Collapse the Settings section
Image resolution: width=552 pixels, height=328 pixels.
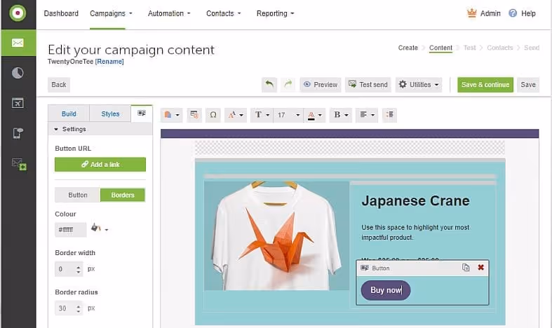click(100, 129)
